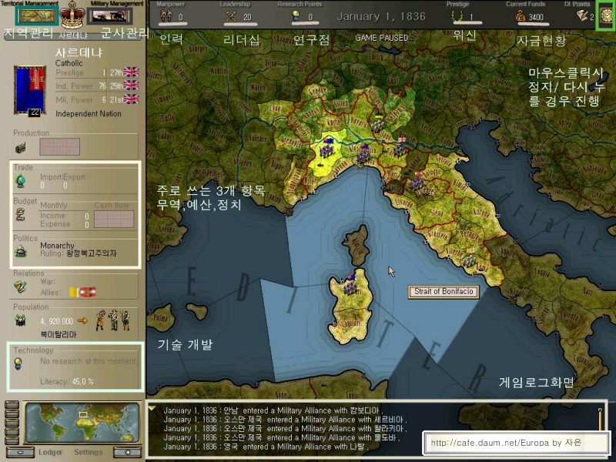Open the Trade globe icon

click(21, 181)
